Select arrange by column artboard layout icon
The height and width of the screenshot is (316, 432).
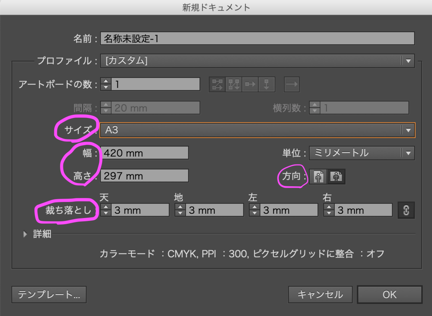(267, 85)
